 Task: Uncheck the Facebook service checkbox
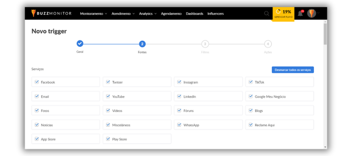tap(37, 82)
